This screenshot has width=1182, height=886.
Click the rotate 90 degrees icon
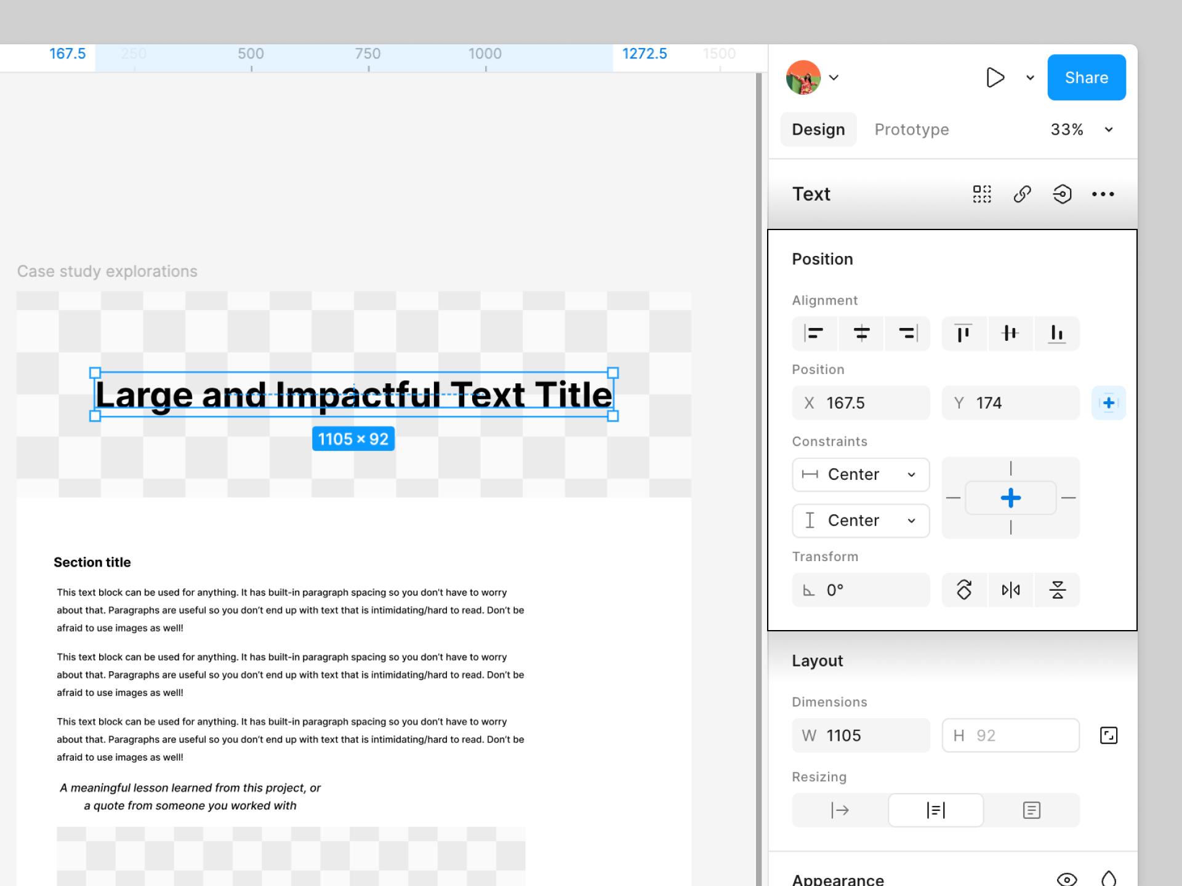click(x=964, y=590)
